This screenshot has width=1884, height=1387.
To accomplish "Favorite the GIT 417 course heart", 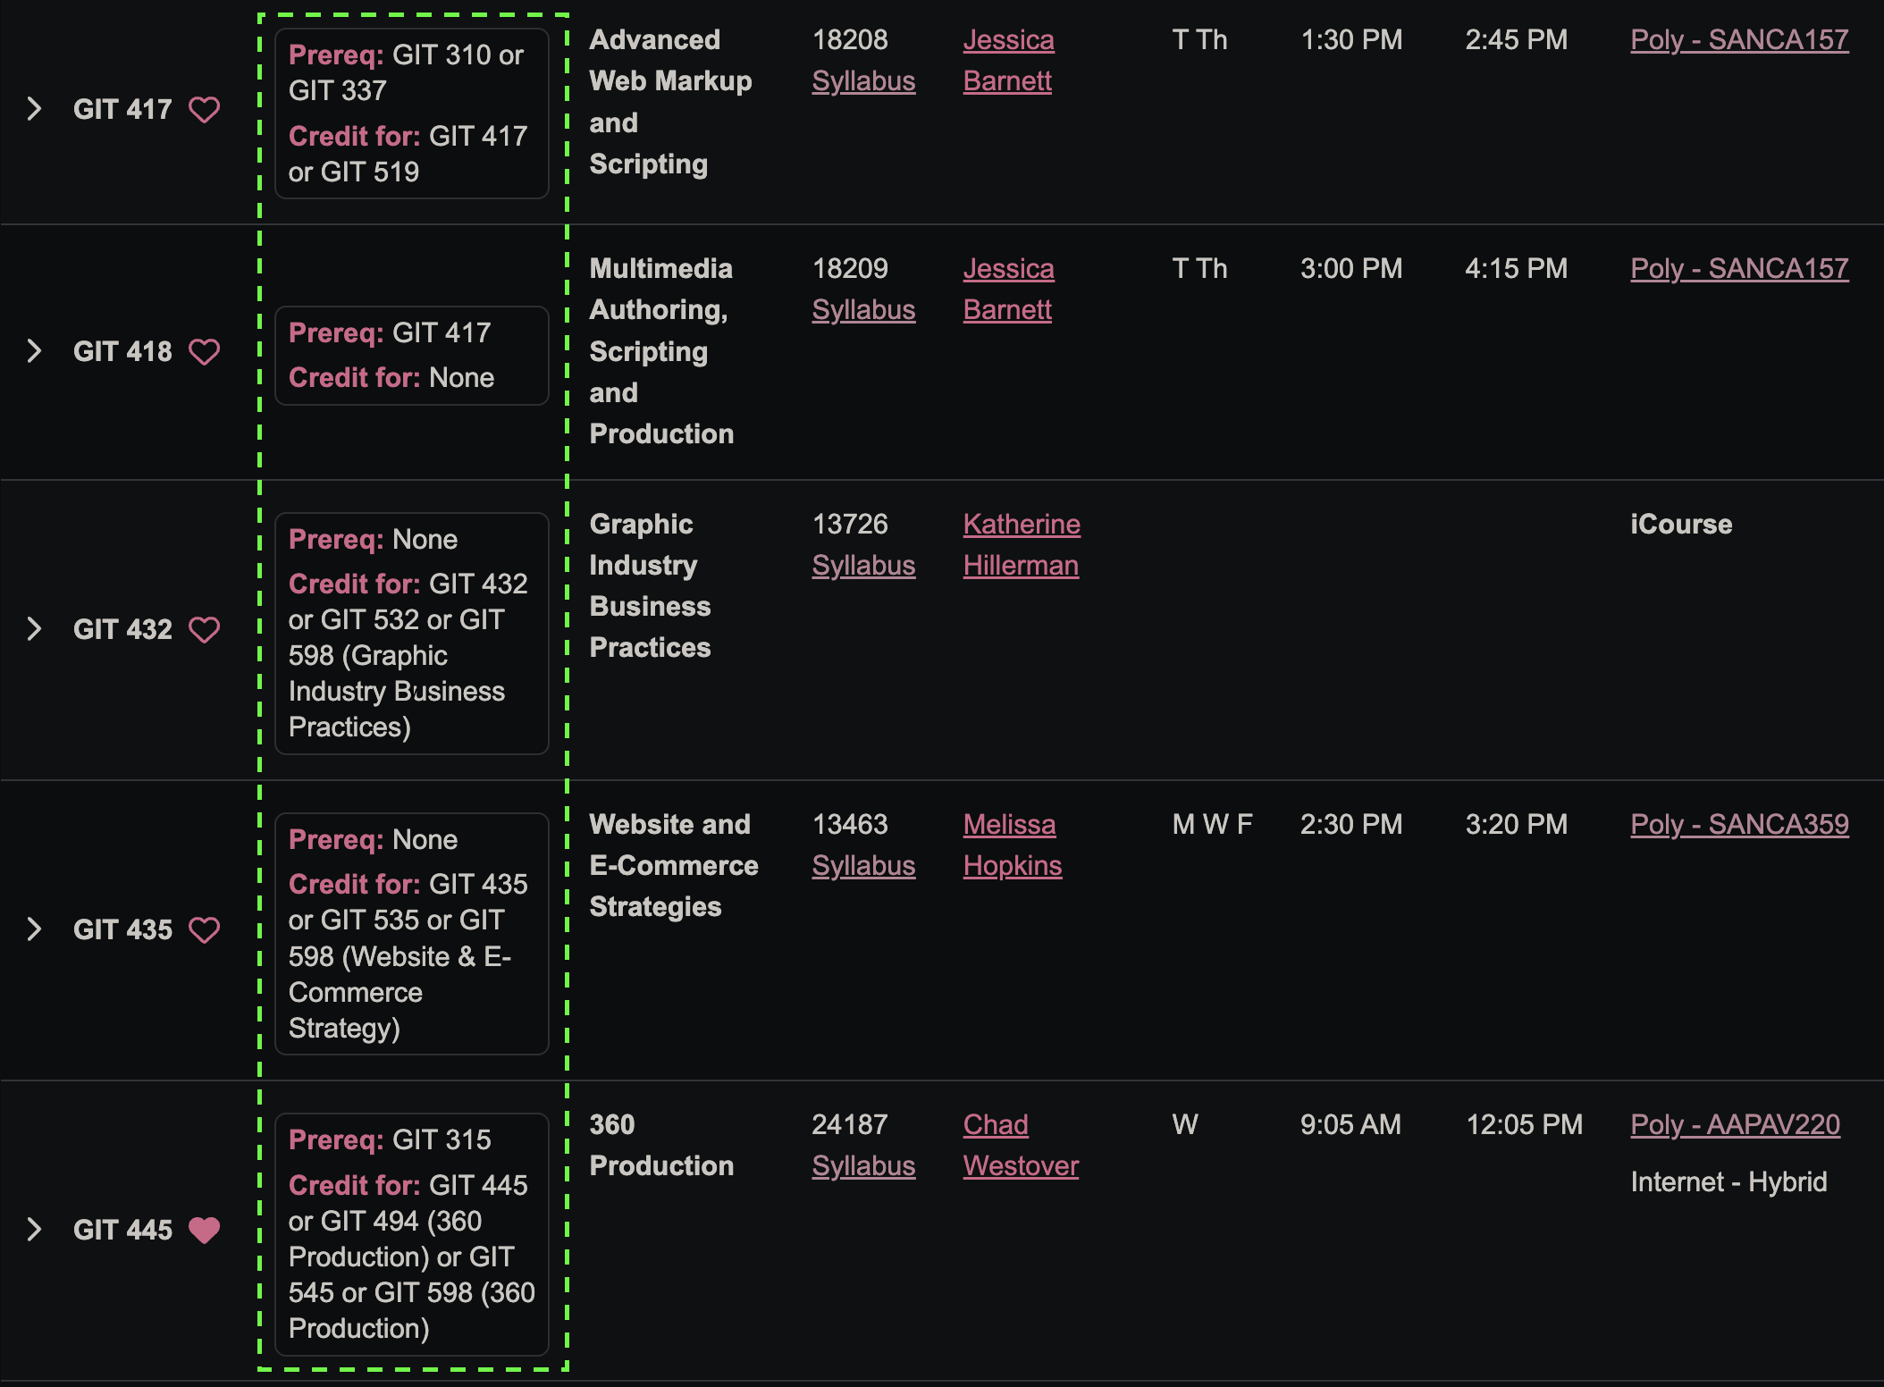I will pyautogui.click(x=205, y=110).
